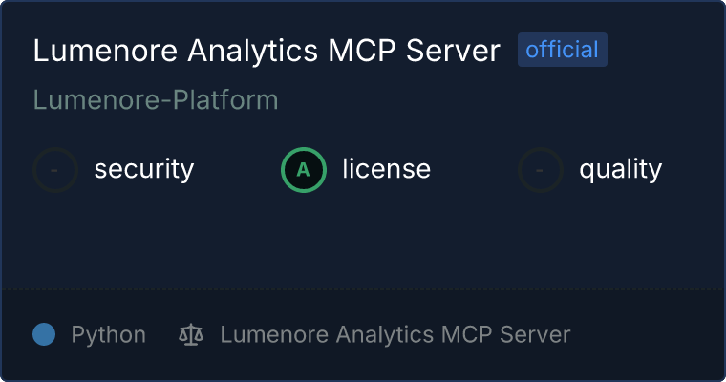Image resolution: width=726 pixels, height=382 pixels.
Task: Click the blue Python language dot
Action: [x=44, y=334]
